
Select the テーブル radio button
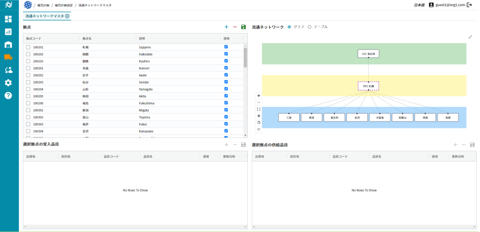309,27
